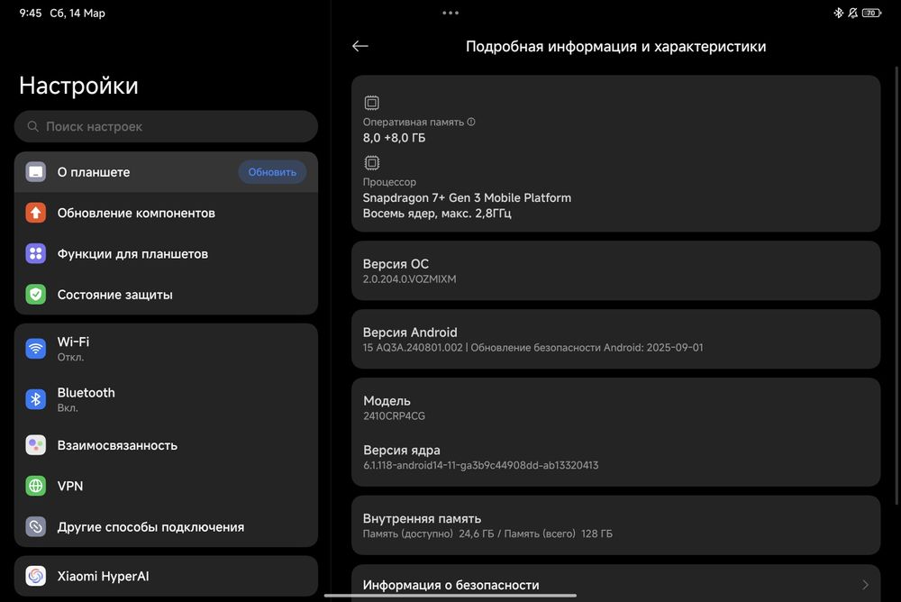Click the orange Обновление компонентов icon
Screen dimensions: 901x602
click(x=36, y=213)
